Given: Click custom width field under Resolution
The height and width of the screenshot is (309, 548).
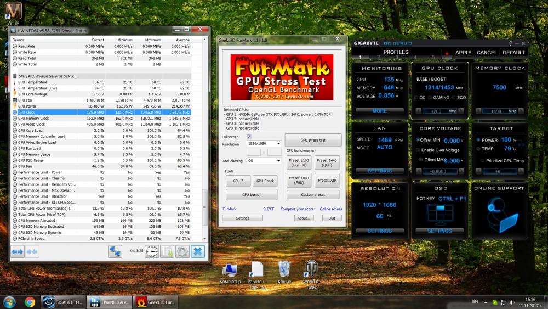Looking at the screenshot, I should click(x=253, y=152).
